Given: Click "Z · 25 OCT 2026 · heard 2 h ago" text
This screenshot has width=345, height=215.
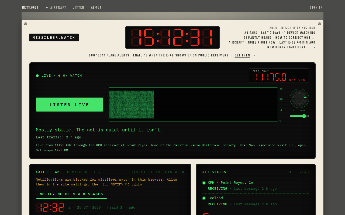Looking at the screenshot, I should (x=102, y=207).
